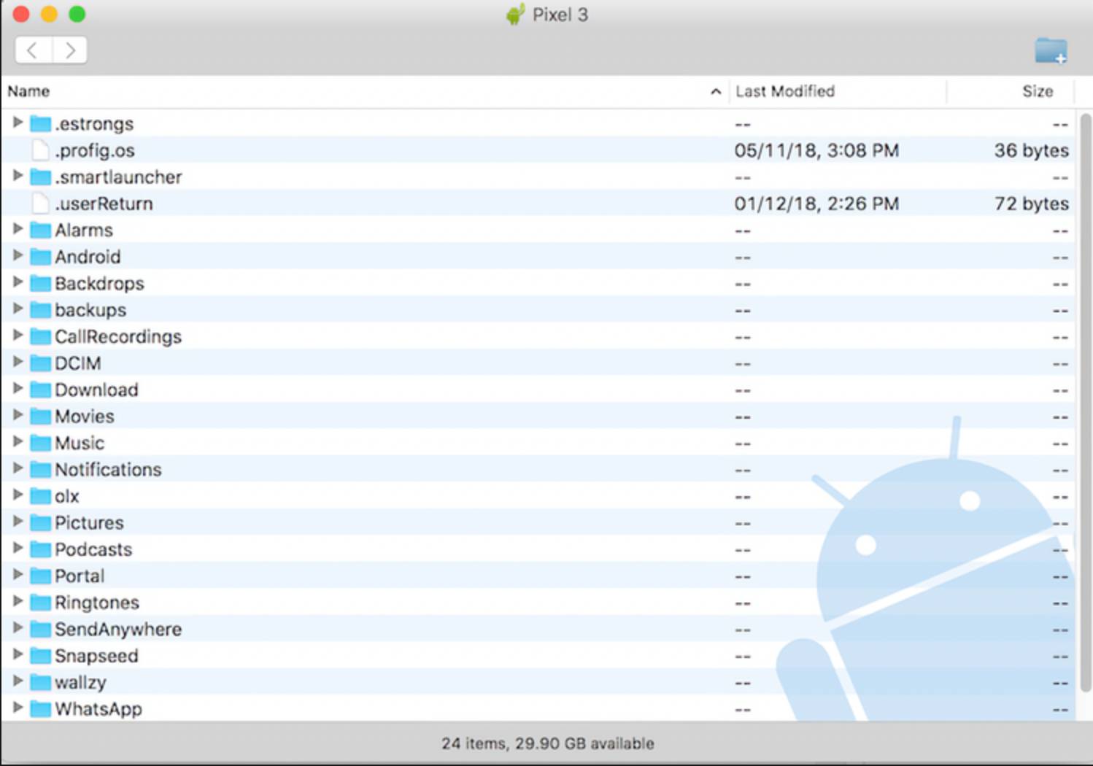
Task: Click the storage status bar text
Action: (x=546, y=743)
